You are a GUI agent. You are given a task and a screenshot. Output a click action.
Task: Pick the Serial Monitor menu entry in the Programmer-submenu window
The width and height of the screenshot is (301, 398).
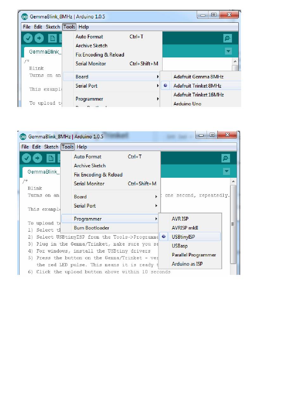111,183
